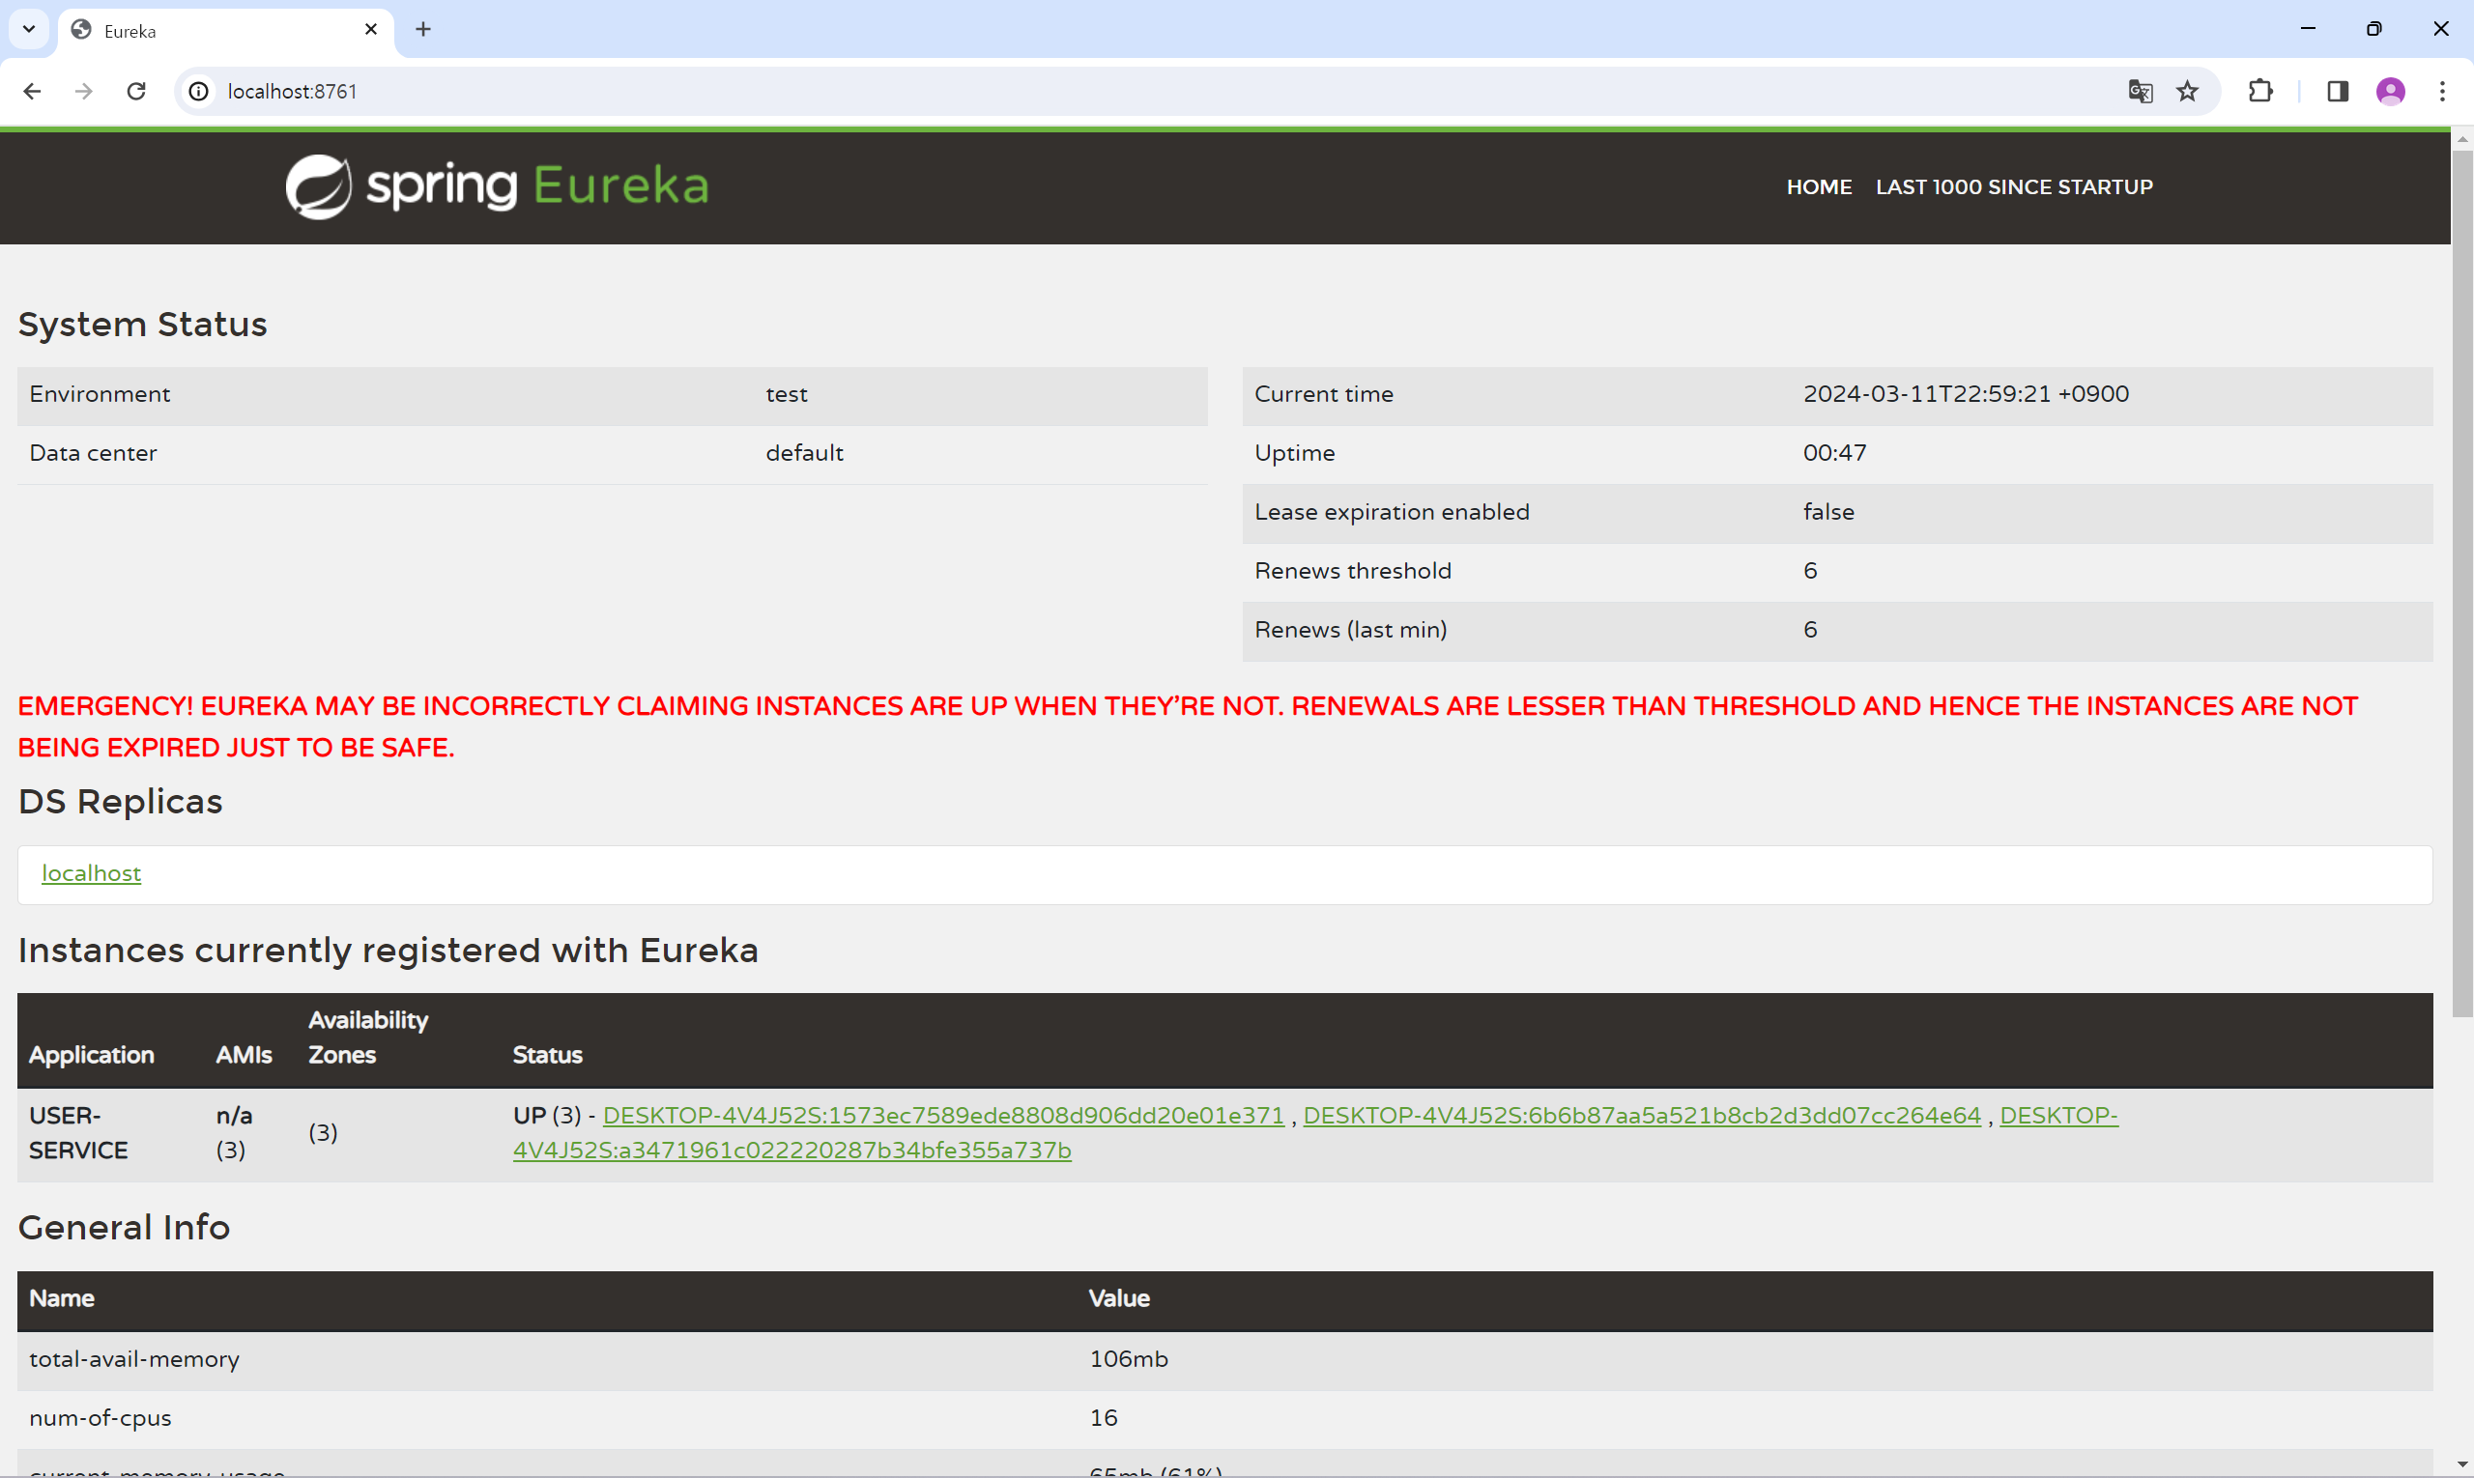Open the Extensions puzzle icon
2474x1478 pixels.
click(2259, 92)
